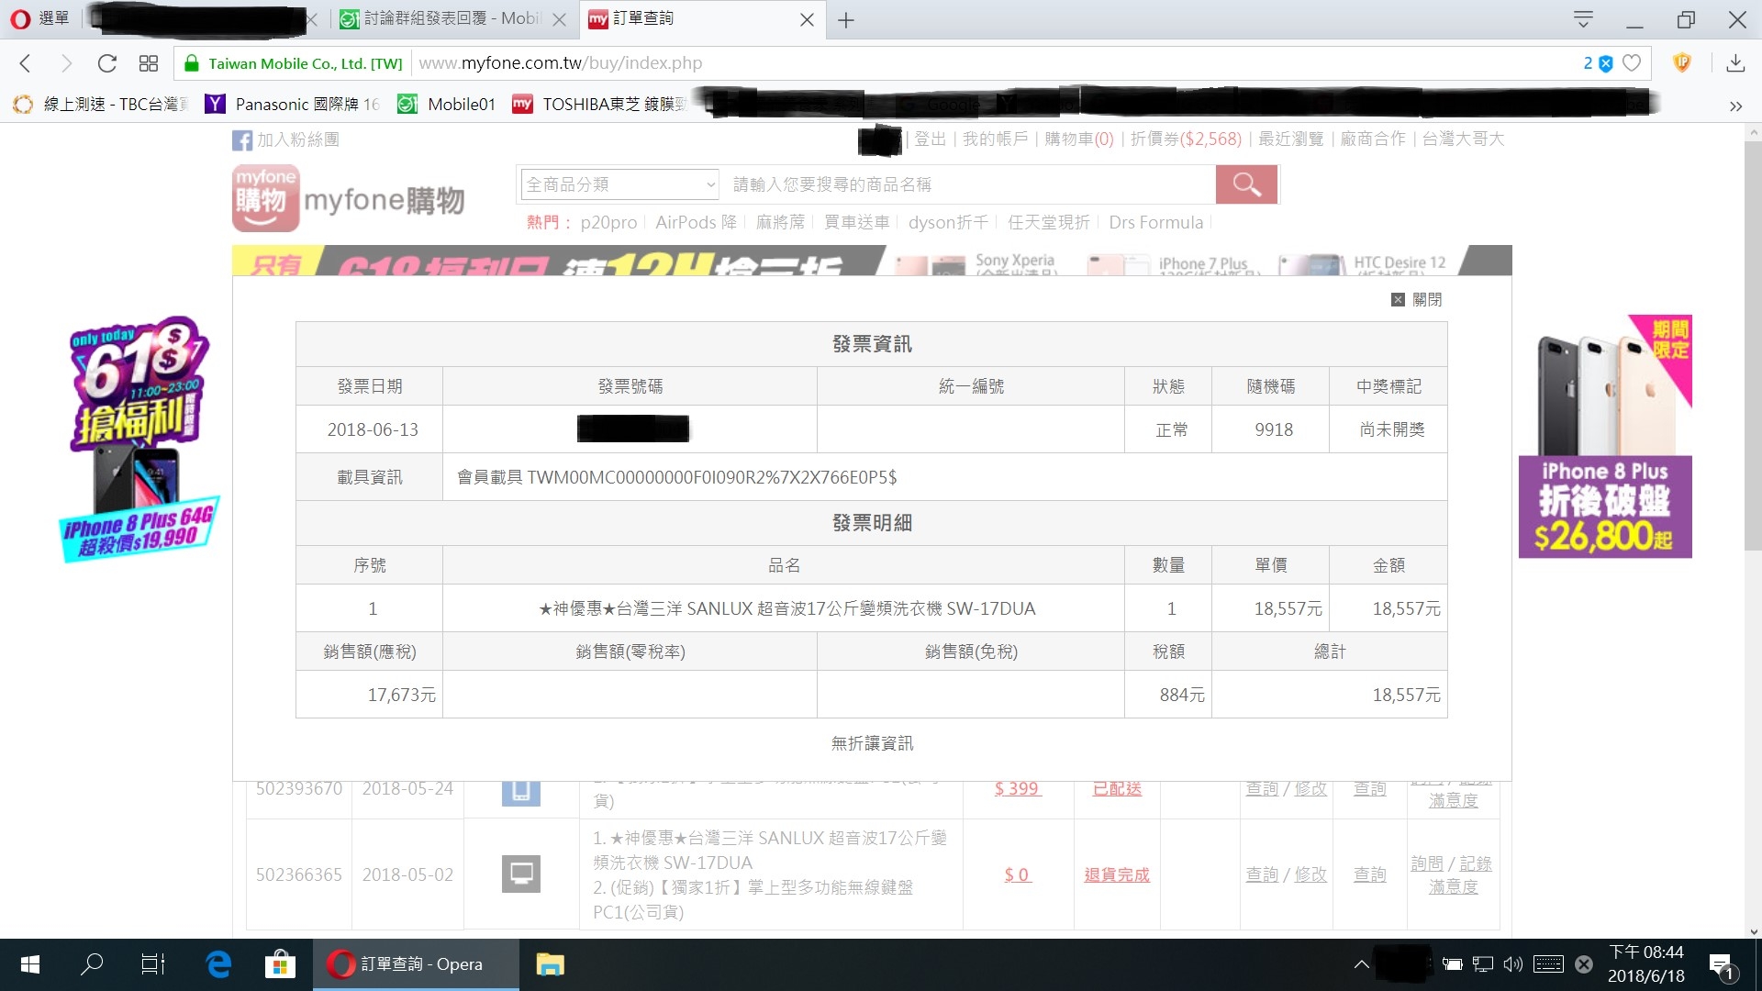
Task: Click hot keyword AirPods 降
Action: [x=696, y=222]
